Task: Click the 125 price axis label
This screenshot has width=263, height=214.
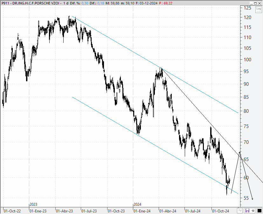Action: point(247,8)
